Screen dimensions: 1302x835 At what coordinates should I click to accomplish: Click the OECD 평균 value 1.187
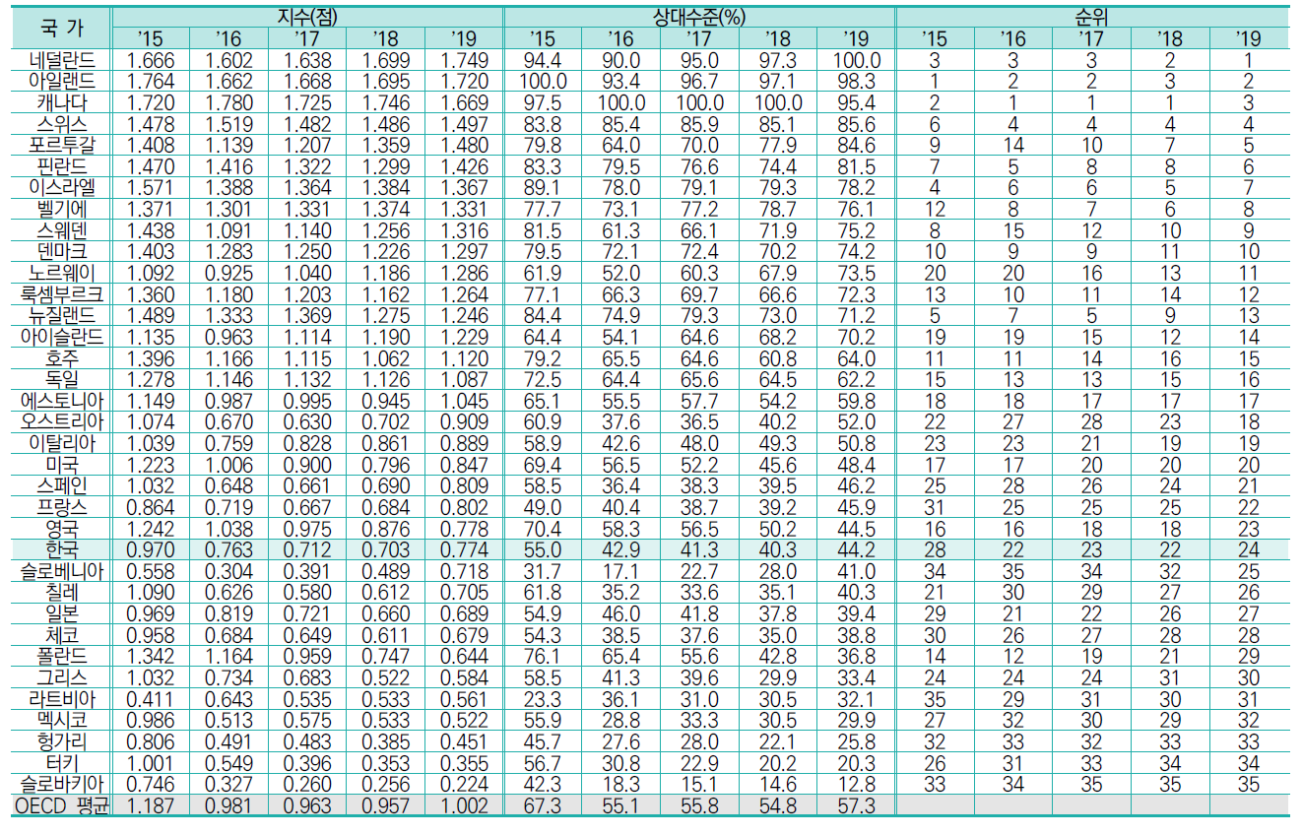(x=151, y=804)
